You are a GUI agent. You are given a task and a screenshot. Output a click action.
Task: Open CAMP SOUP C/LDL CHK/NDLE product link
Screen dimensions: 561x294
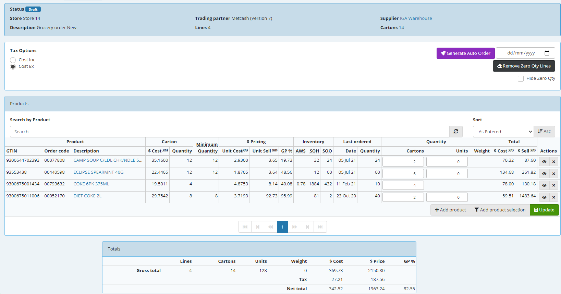click(108, 160)
